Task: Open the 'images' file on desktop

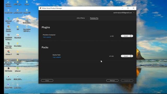Action: [x=27, y=3]
